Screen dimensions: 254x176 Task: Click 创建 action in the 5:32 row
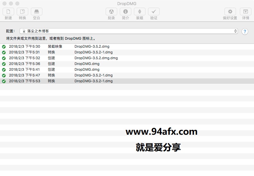51,58
